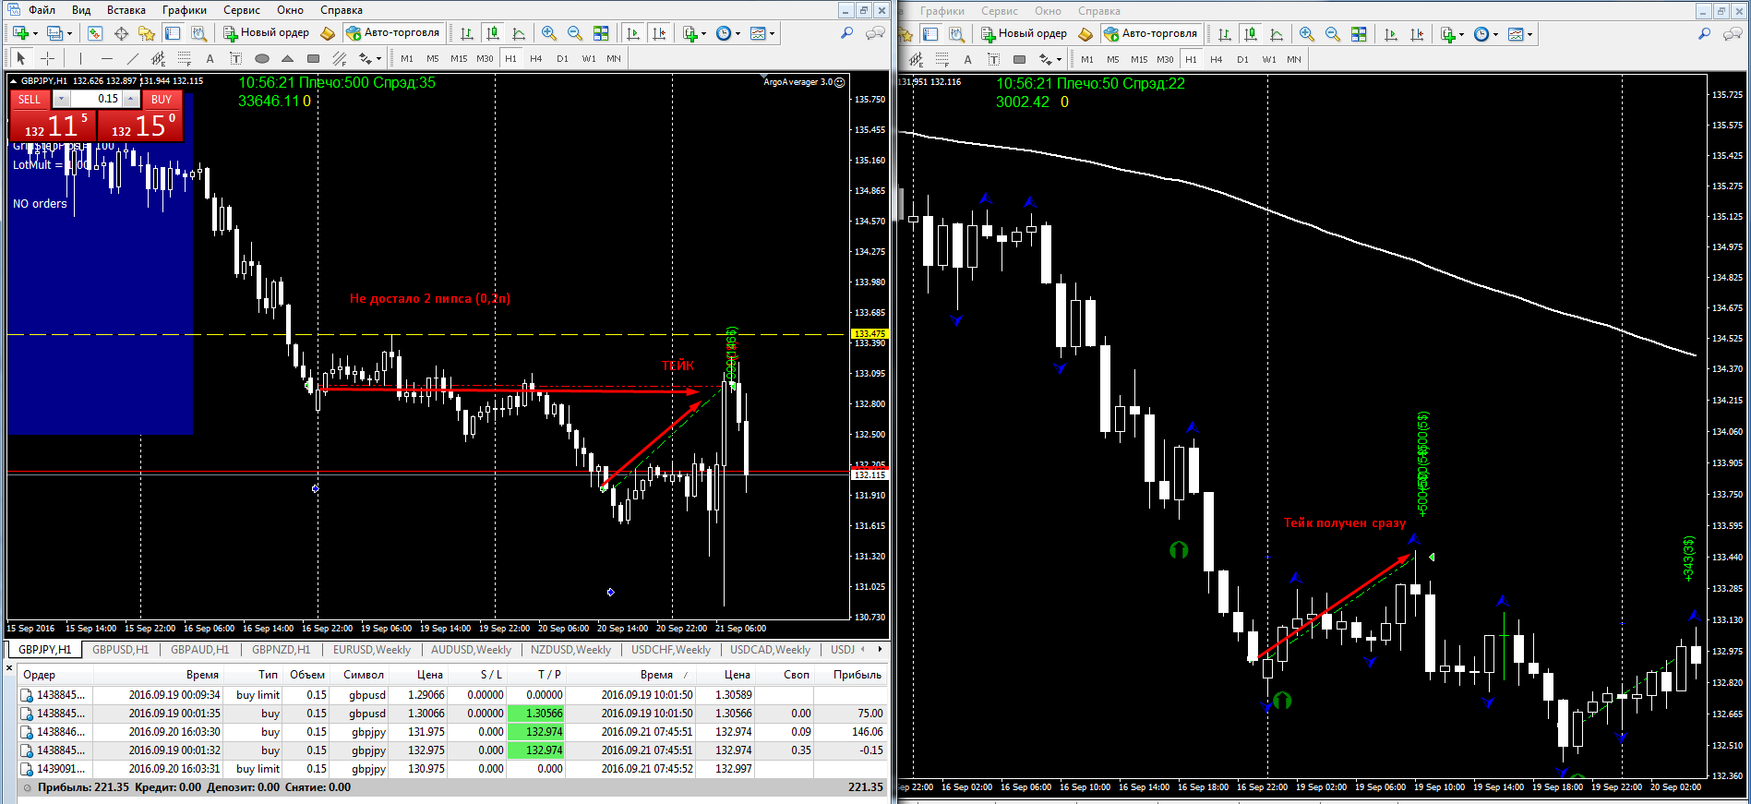
Task: Select rectangle shape tool, left window
Action: 314,58
